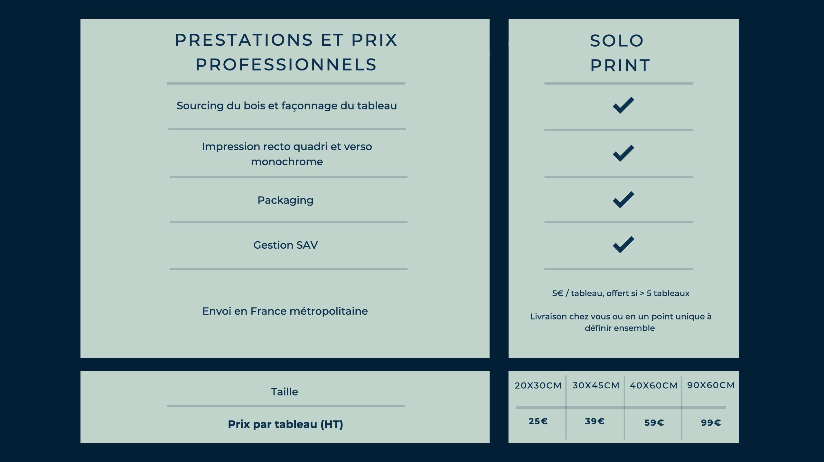Click the Prix par tableau (HT) label
Screen dimensions: 824x462
tap(286, 424)
